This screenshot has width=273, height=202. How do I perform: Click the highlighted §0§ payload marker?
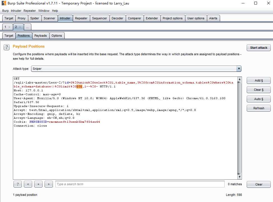[80, 87]
